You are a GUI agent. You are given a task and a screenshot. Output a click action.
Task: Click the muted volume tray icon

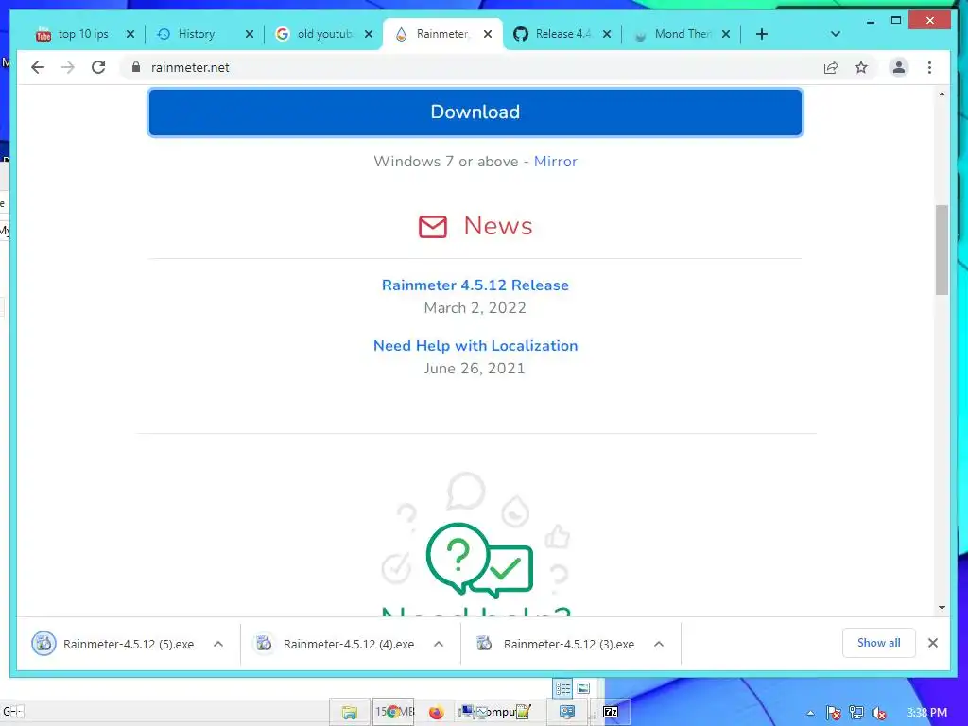pos(878,713)
